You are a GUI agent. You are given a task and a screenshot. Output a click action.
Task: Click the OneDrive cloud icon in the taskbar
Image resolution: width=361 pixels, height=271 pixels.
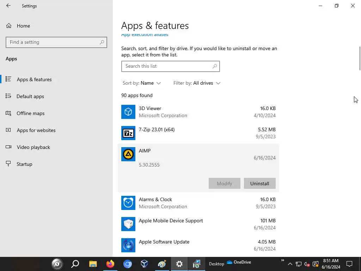pyautogui.click(x=230, y=262)
